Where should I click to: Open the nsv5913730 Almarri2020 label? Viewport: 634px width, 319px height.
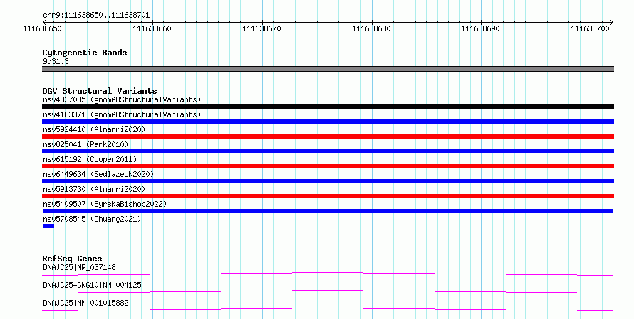coord(94,189)
